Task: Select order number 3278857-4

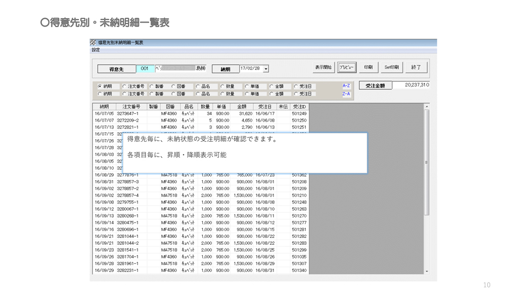Action: click(x=127, y=195)
